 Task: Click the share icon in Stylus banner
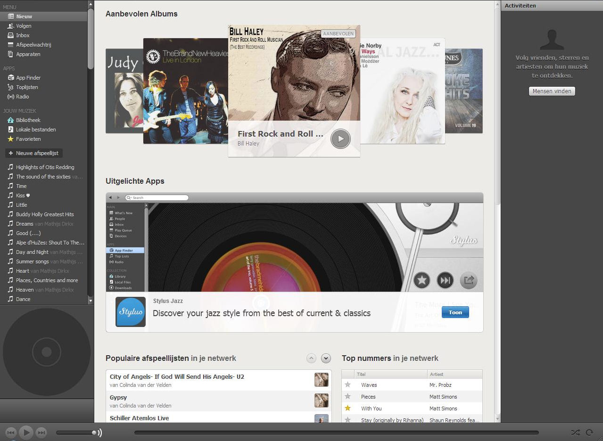[x=469, y=280]
